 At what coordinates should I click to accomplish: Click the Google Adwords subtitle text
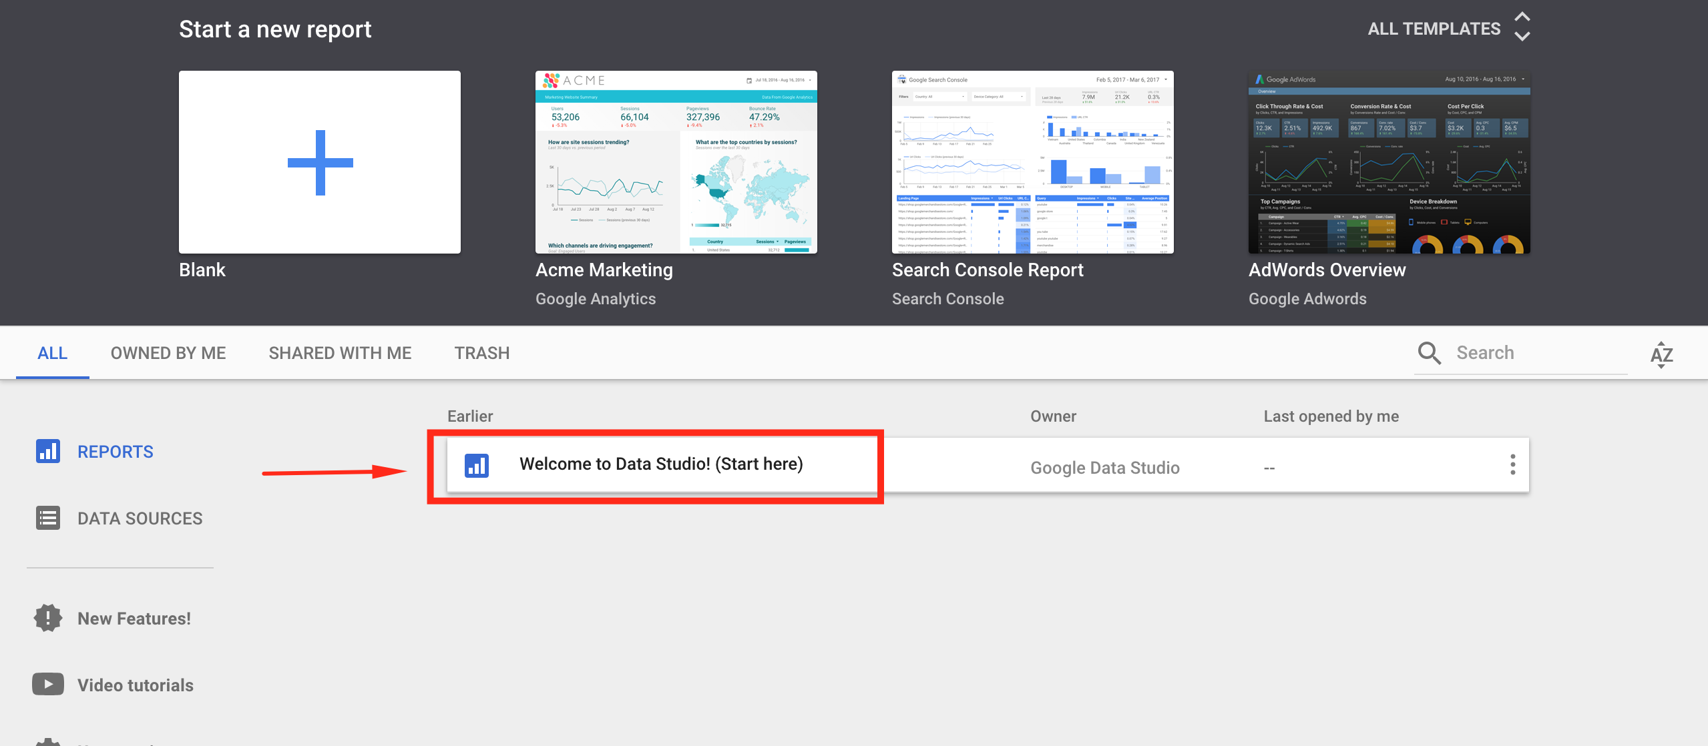(x=1307, y=299)
